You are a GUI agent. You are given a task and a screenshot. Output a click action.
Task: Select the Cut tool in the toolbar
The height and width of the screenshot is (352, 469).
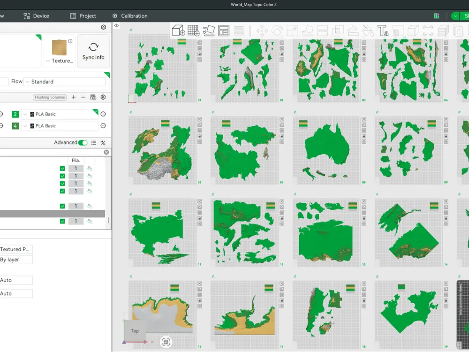[x=323, y=31]
